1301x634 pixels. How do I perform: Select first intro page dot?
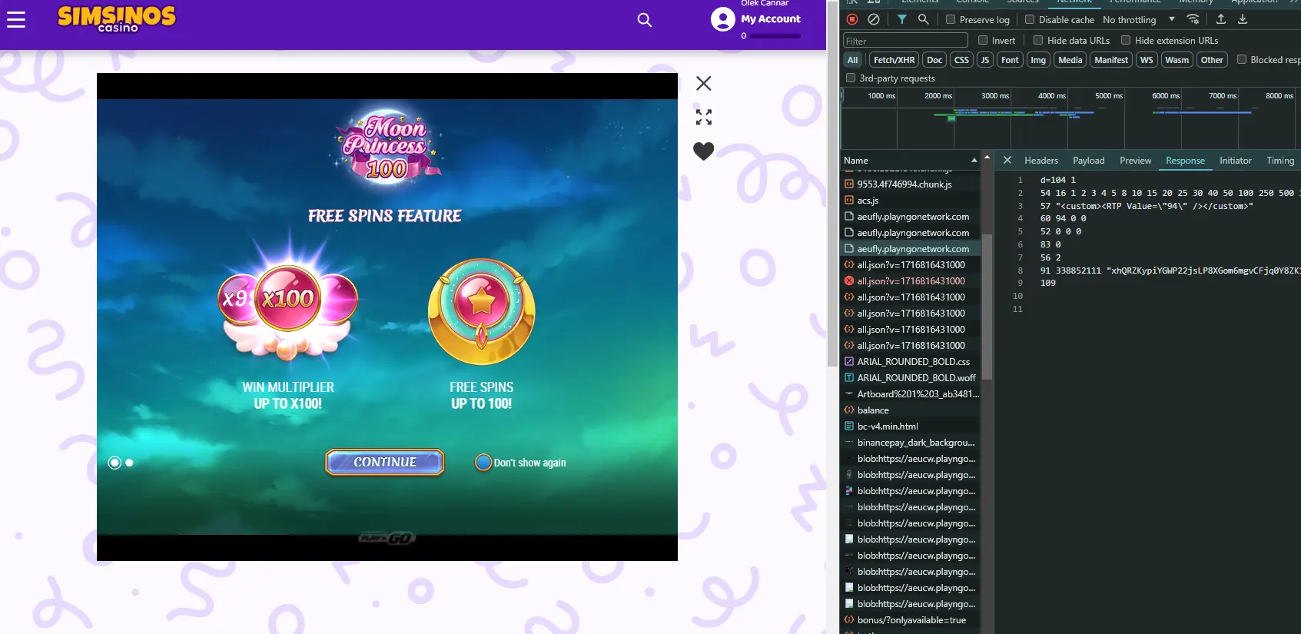point(115,463)
